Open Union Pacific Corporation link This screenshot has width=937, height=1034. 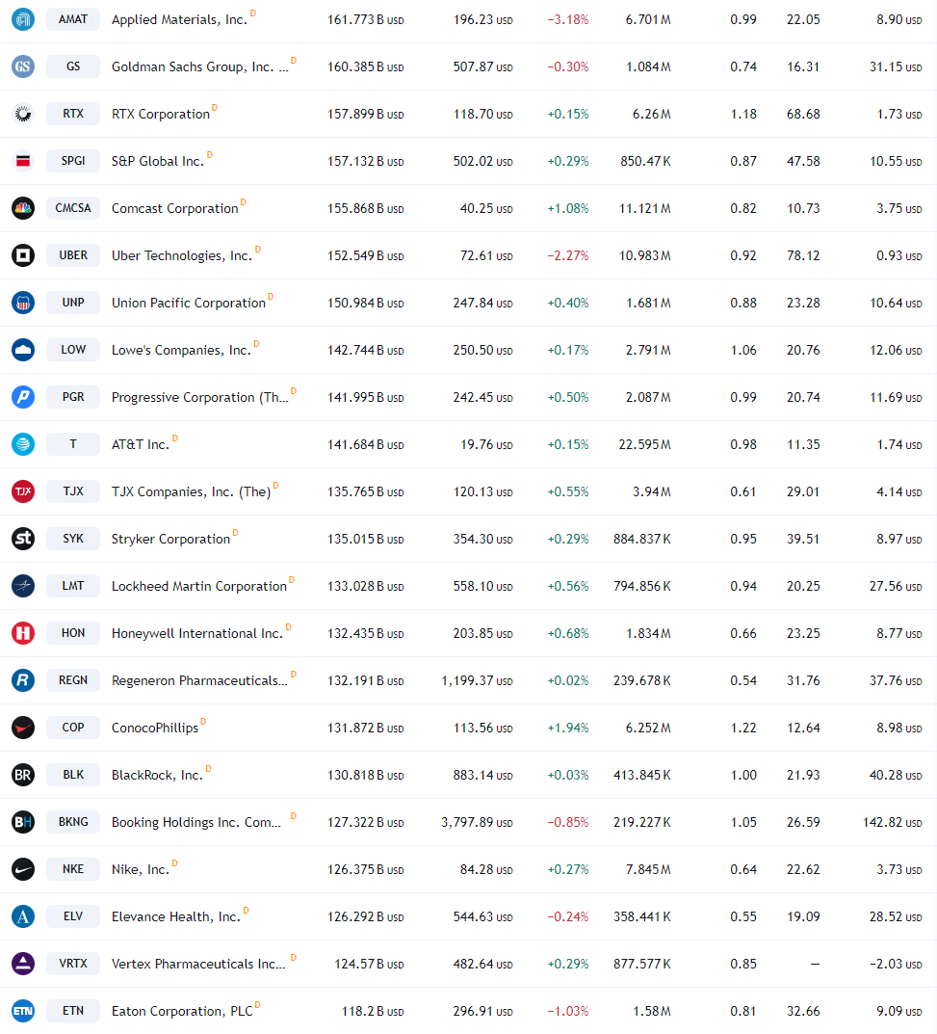[189, 304]
